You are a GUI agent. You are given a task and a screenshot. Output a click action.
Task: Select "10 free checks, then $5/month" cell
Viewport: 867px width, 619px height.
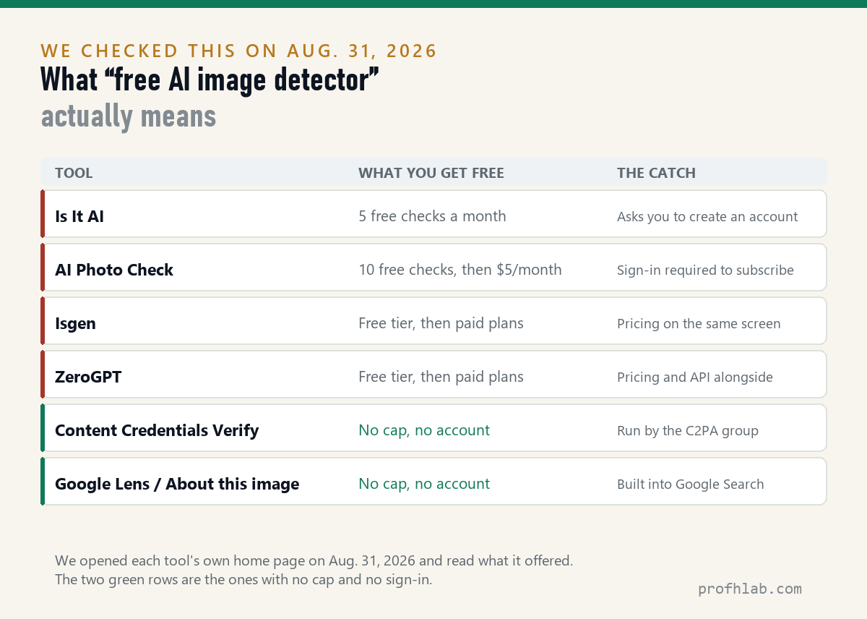pos(460,270)
